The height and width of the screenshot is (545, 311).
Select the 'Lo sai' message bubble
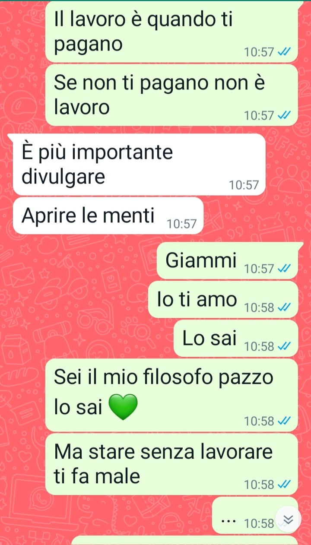(x=236, y=338)
